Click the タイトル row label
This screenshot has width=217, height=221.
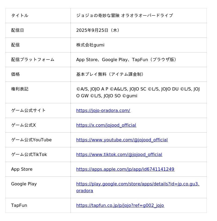(20, 15)
